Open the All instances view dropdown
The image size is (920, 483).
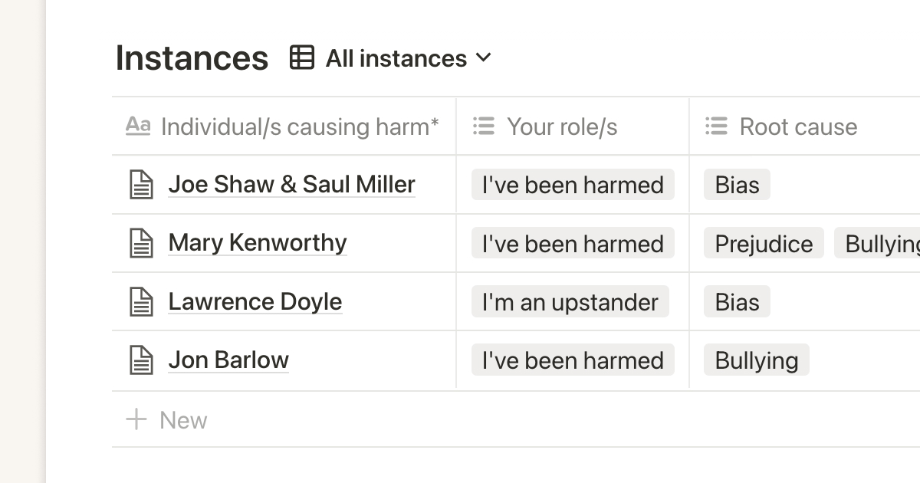[x=409, y=58]
